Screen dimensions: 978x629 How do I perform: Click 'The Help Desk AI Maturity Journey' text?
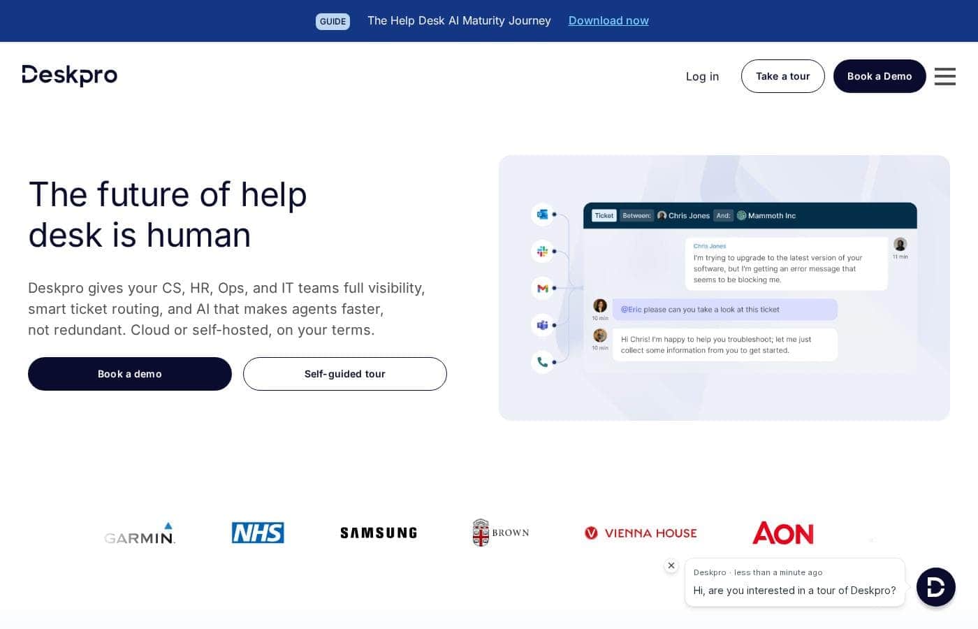click(x=459, y=21)
